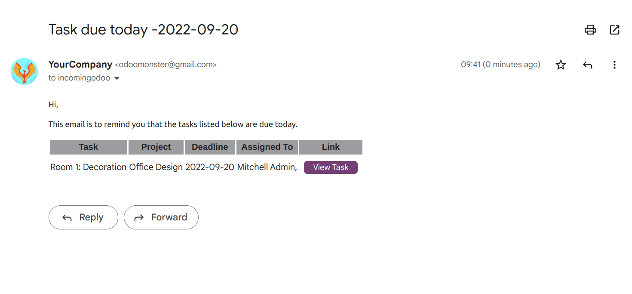The width and height of the screenshot is (632, 294).
Task: Click the reply arrow icon near timestamp
Action: point(587,65)
